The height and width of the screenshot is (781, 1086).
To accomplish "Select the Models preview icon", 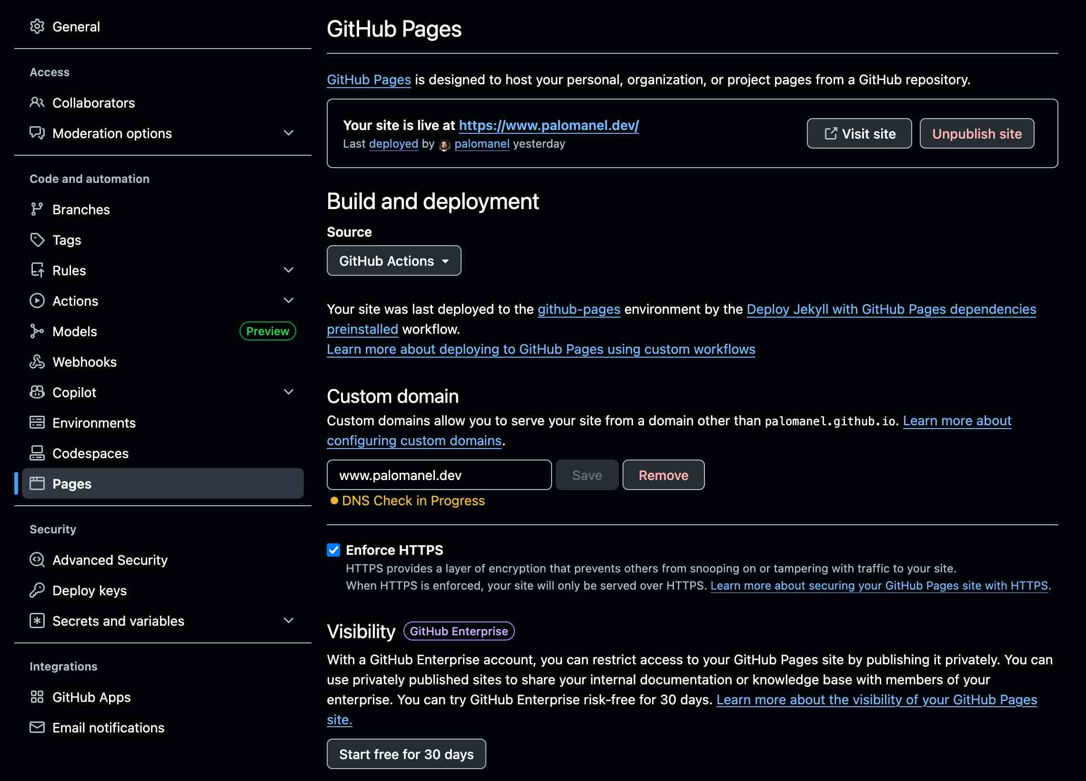I will (37, 331).
